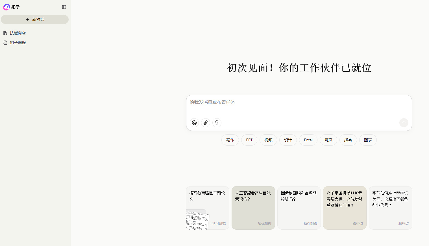429x246 pixels.
Task: Open 技能商店 in the sidebar
Action: [x=18, y=33]
